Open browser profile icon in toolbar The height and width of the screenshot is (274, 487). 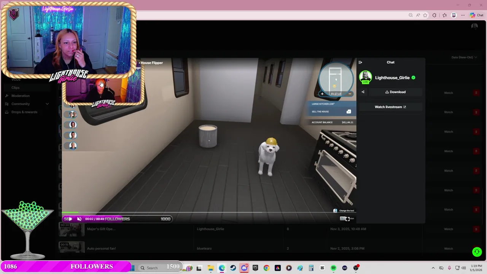454,15
